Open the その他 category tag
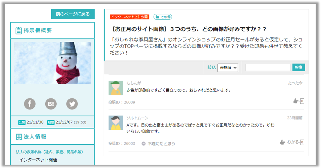This screenshot has width=321, height=168. point(163,17)
